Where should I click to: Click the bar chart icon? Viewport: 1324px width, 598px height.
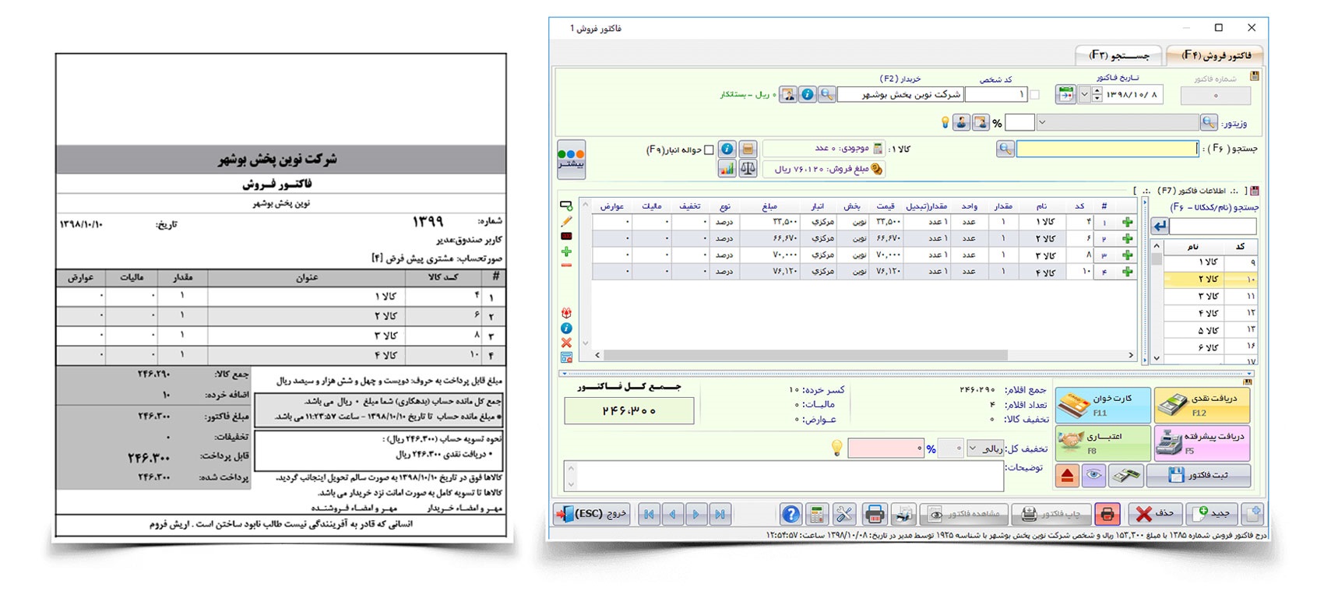tap(727, 168)
